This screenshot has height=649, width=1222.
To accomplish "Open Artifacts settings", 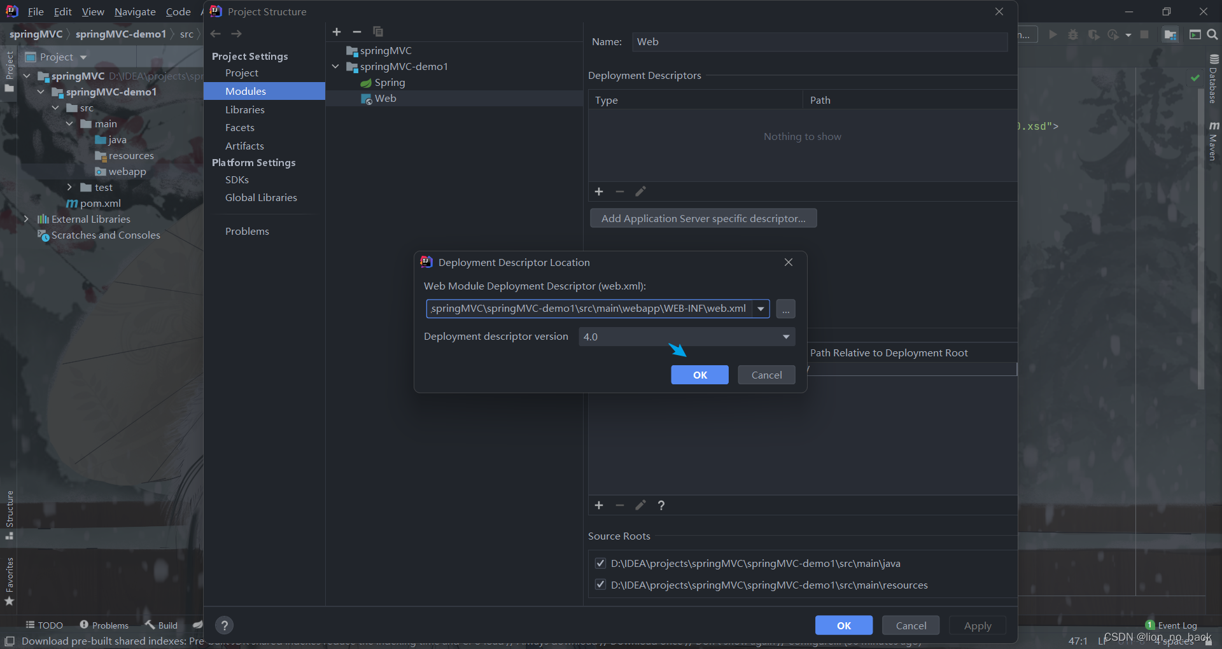I will pos(244,146).
